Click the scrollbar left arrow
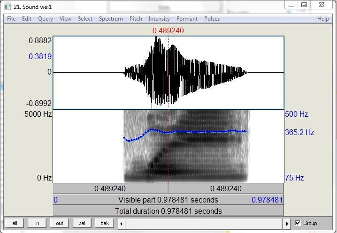337x233 pixels. coord(121,224)
